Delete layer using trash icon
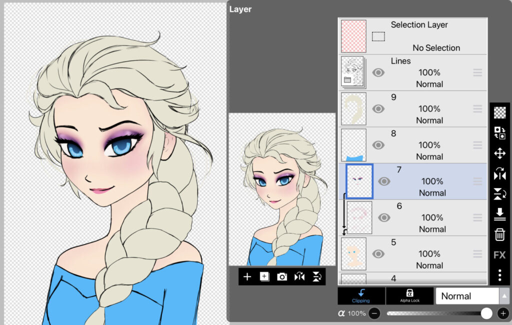This screenshot has width=512, height=325. pos(499,234)
